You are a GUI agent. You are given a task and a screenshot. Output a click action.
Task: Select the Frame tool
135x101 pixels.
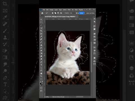(x=41, y=34)
